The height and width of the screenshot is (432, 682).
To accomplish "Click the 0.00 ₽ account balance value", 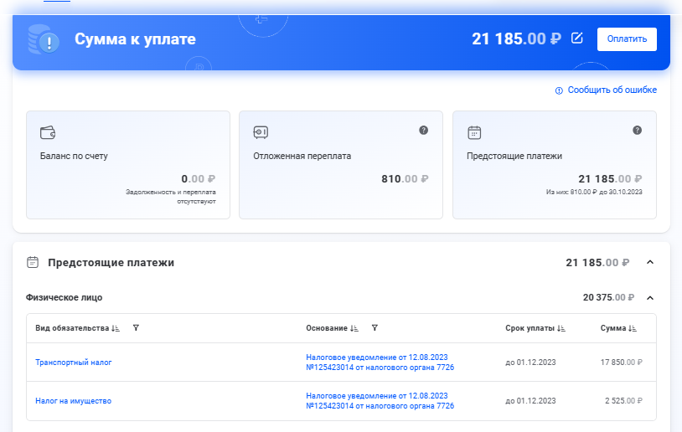I will point(198,178).
